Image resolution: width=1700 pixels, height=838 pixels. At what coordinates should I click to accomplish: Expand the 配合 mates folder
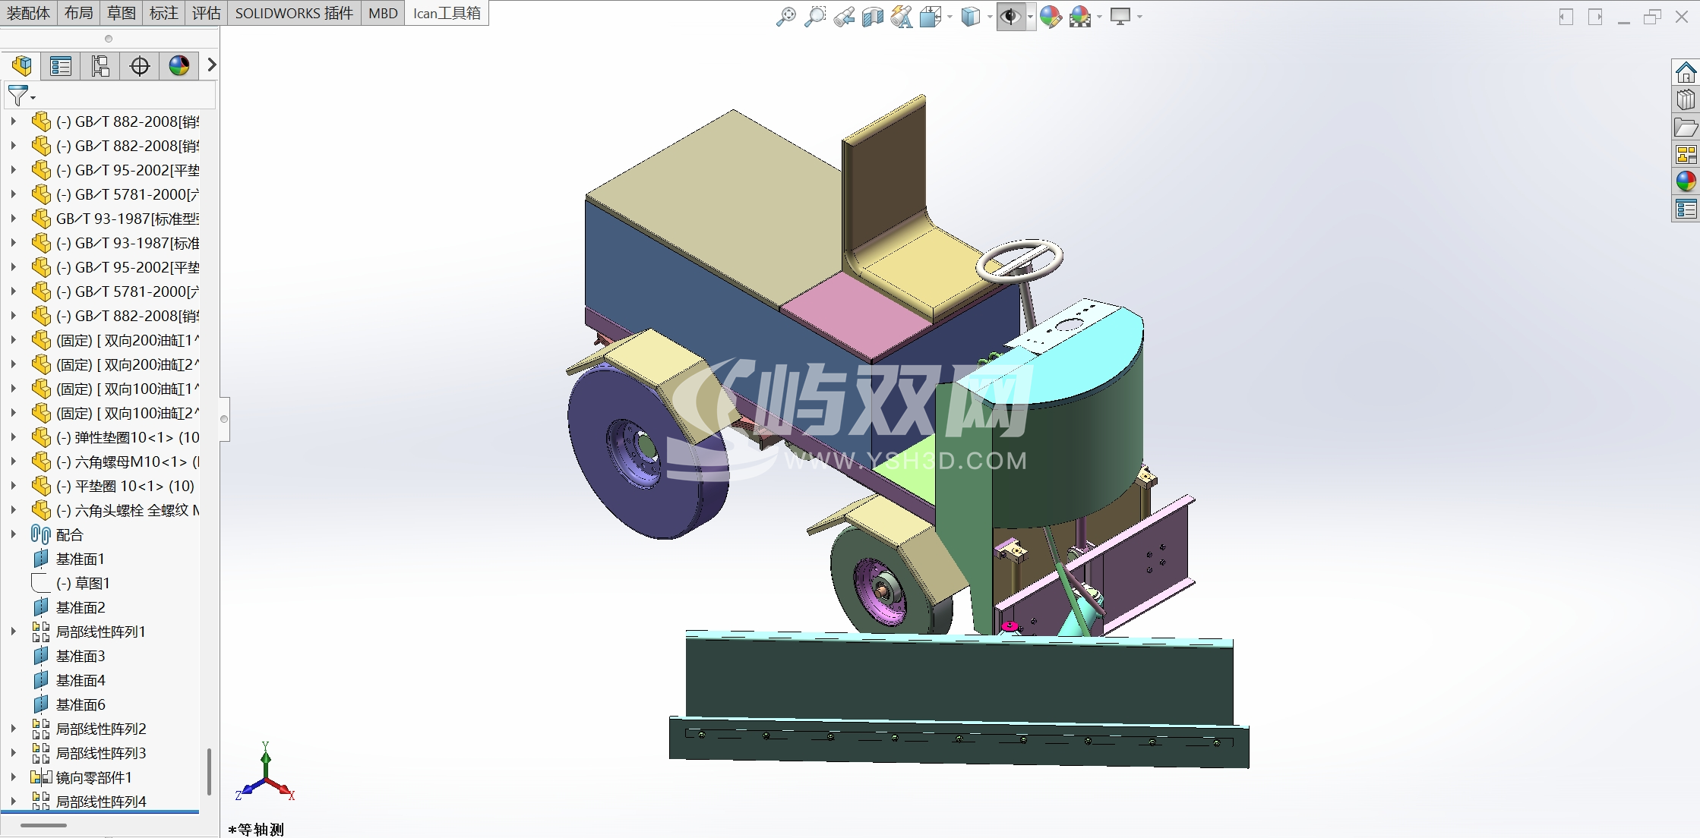click(13, 534)
